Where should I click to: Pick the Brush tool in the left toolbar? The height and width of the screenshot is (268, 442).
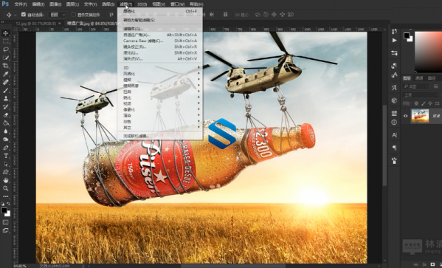6,90
